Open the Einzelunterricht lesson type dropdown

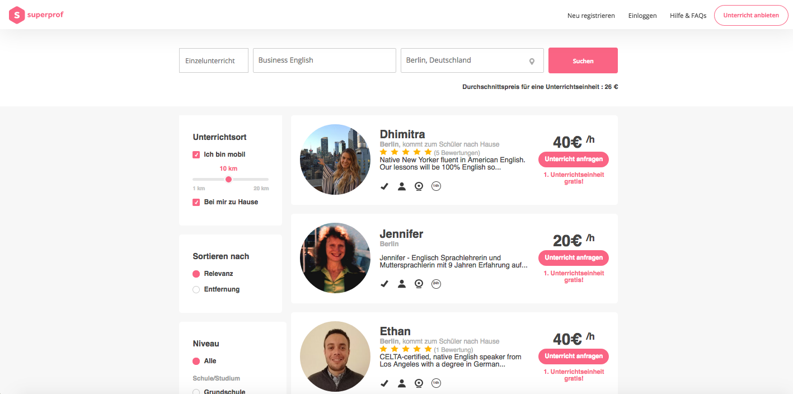[213, 60]
